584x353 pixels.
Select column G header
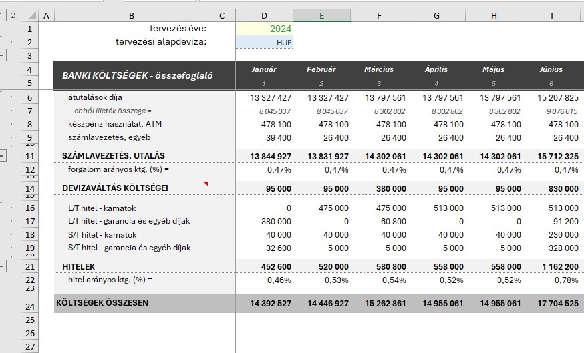[436, 15]
